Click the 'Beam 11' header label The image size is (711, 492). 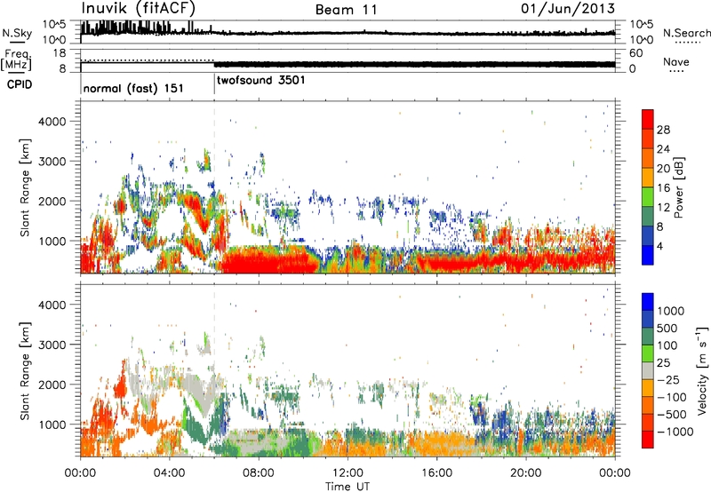tap(347, 10)
